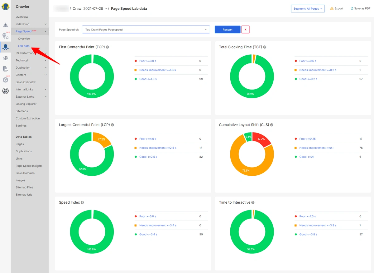Image resolution: width=374 pixels, height=273 pixels.
Task: Open the Google 'G' icon in sidebar
Action: (5, 80)
